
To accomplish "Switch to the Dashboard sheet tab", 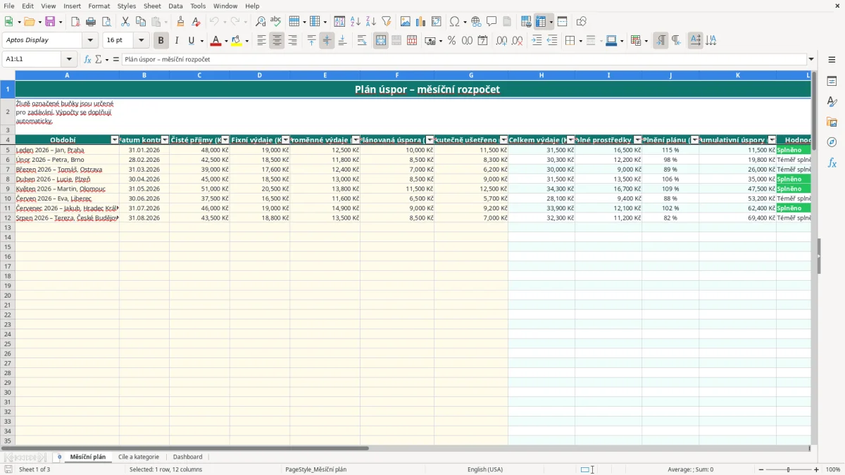I will (x=187, y=457).
